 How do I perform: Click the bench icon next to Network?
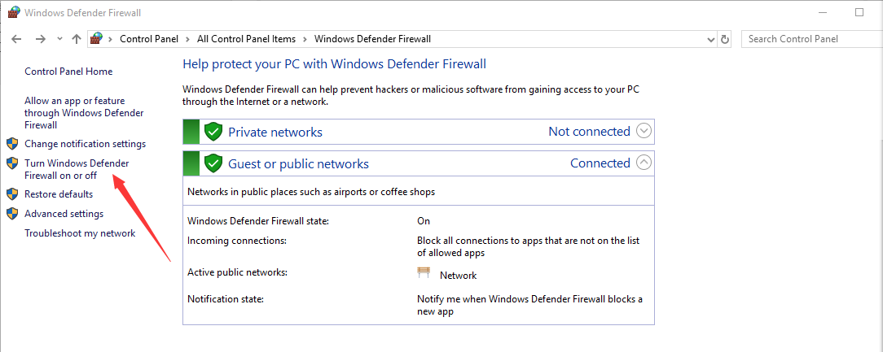[424, 272]
